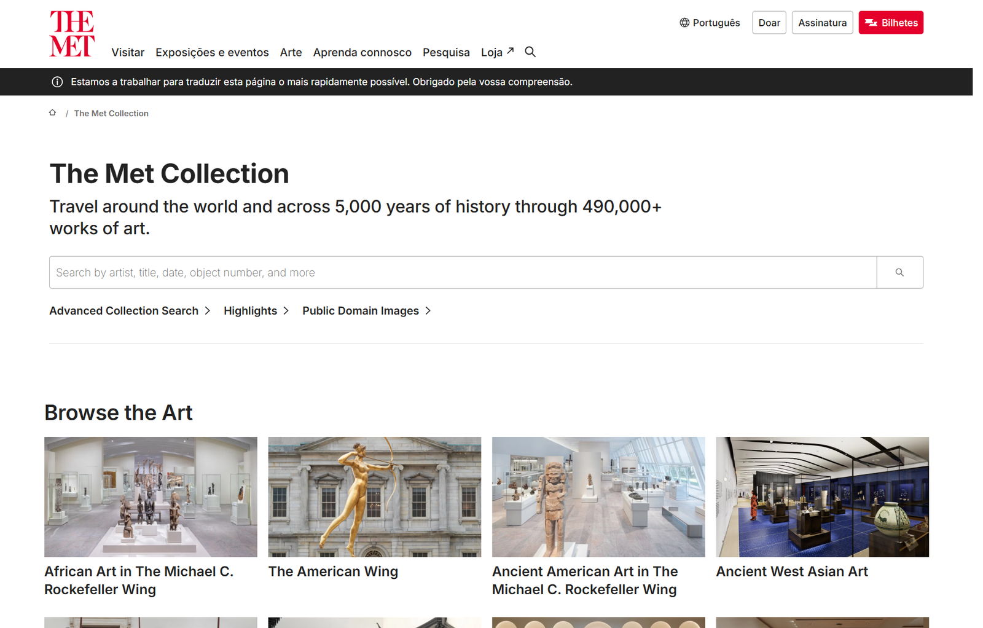Image resolution: width=983 pixels, height=628 pixels.
Task: Open the Visitar menu
Action: tap(128, 53)
